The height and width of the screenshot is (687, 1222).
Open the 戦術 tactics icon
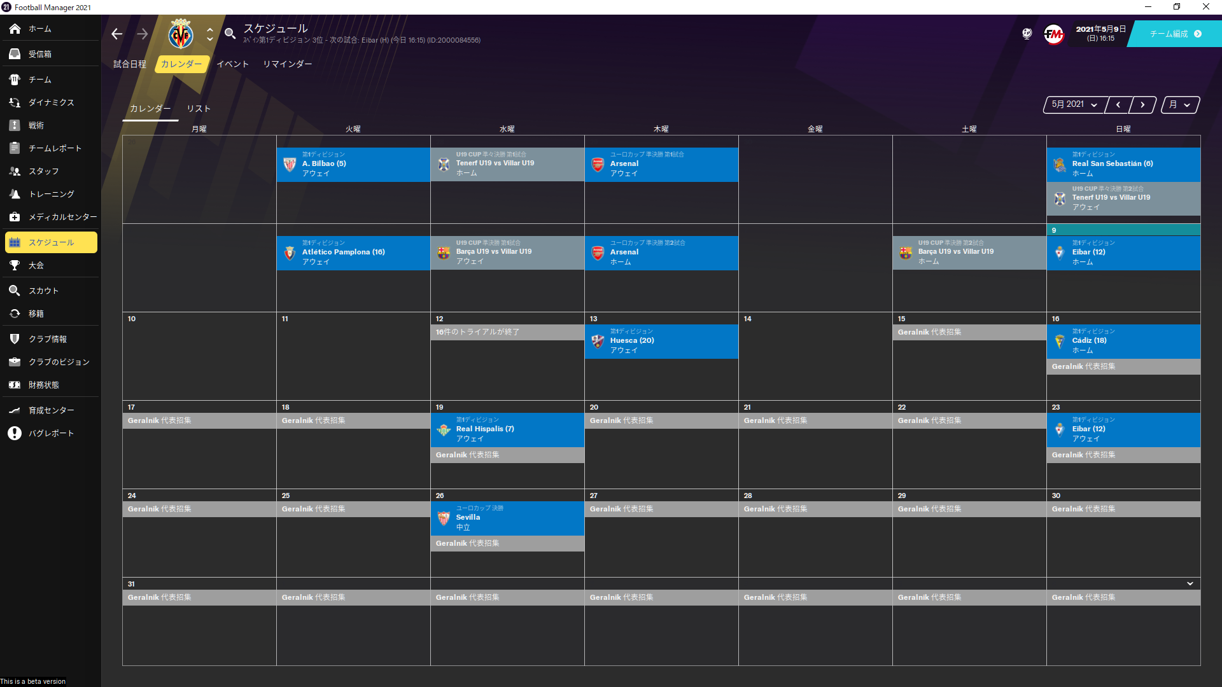15,125
